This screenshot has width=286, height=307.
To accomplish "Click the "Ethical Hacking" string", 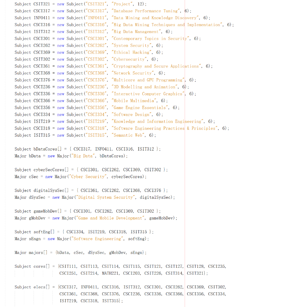I will (x=132, y=52).
